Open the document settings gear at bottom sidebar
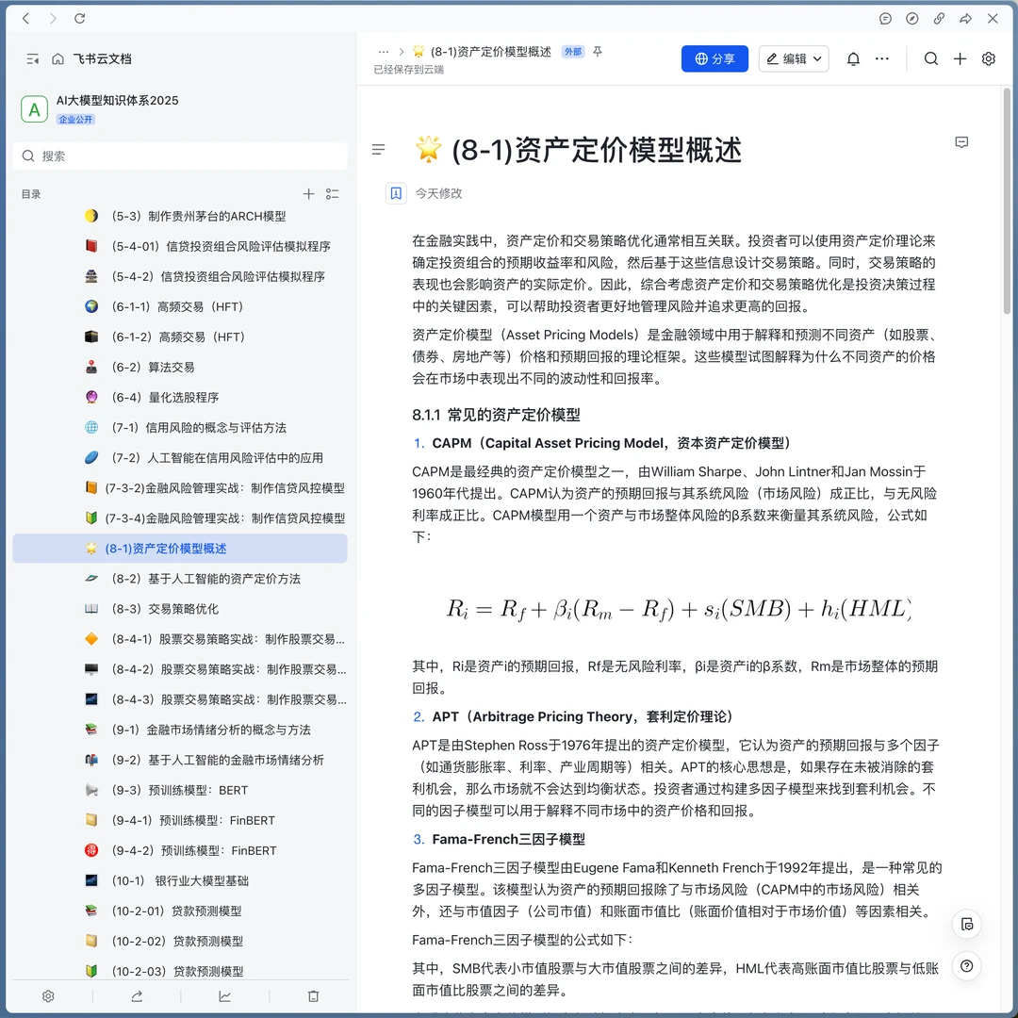 click(48, 995)
